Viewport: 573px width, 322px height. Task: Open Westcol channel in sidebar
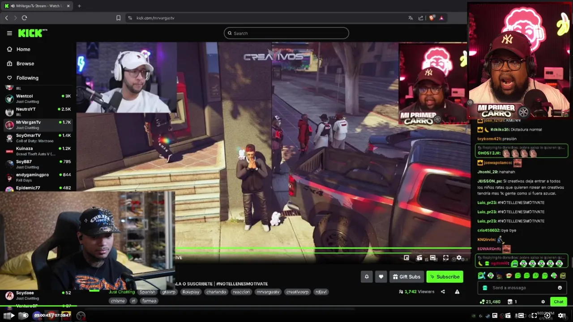[38, 98]
